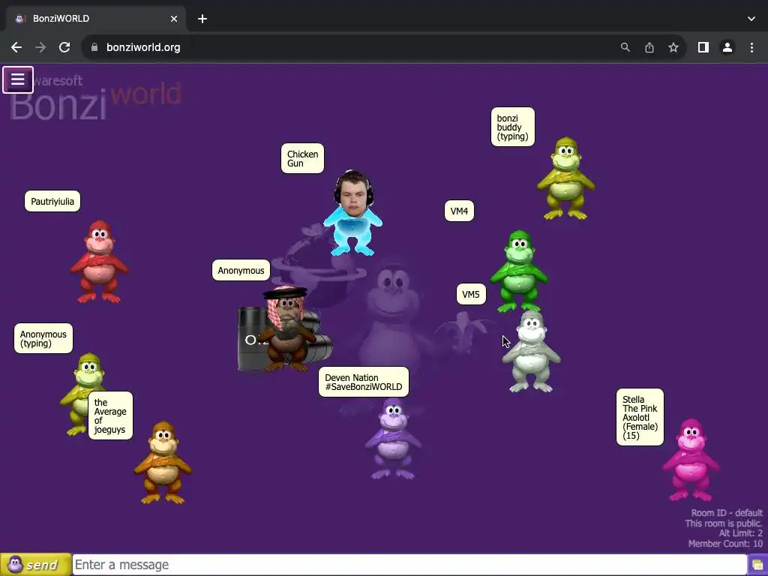Open the chat log icon beside message box

click(x=757, y=565)
